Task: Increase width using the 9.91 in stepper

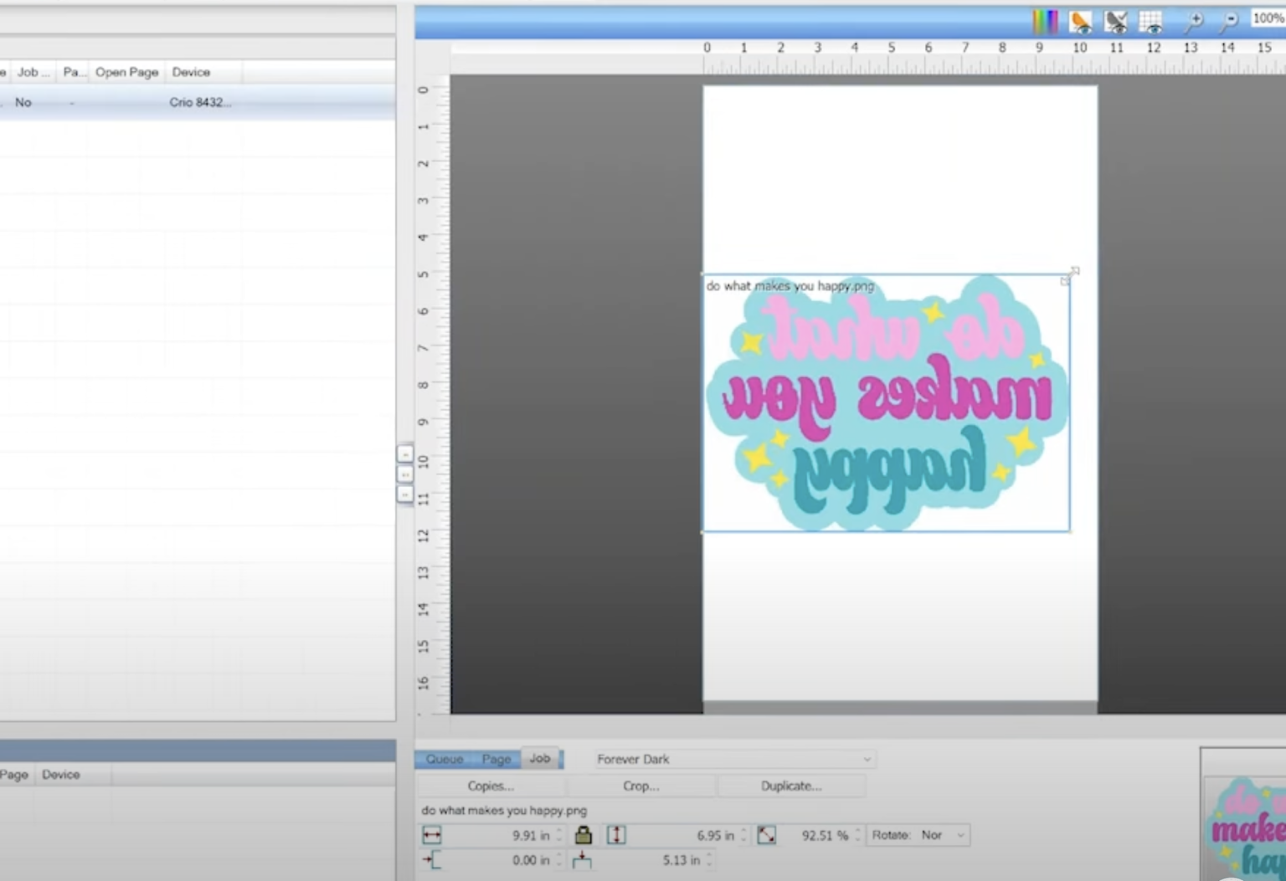Action: 560,831
